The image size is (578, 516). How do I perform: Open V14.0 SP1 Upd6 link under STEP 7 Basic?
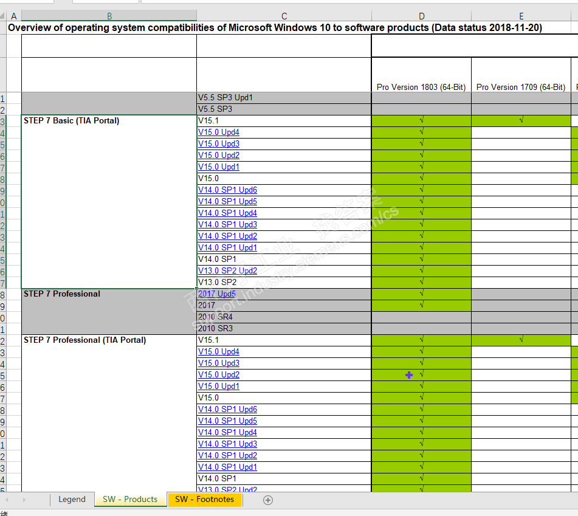[x=227, y=190]
